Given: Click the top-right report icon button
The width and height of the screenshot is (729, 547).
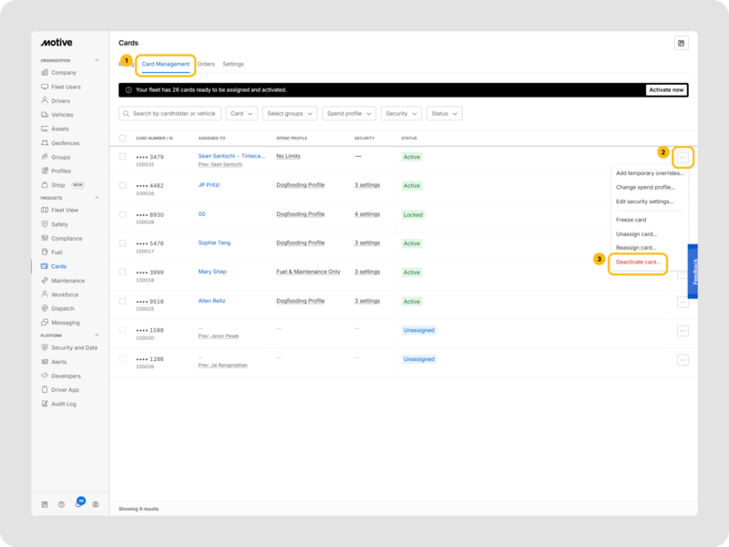Looking at the screenshot, I should tap(681, 43).
